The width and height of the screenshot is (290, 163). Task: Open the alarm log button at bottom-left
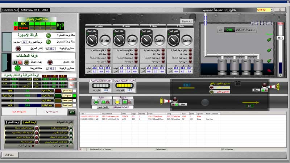tap(9, 155)
